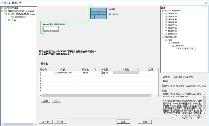
Task: Collapse the SIEMENS catalog node
Action: [169, 43]
